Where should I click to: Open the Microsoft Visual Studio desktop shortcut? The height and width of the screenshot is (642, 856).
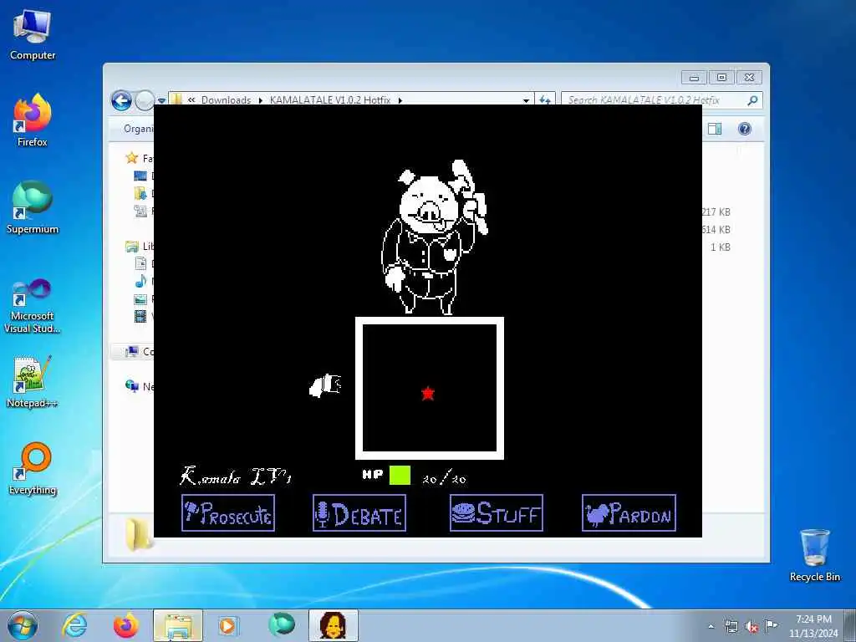point(33,306)
